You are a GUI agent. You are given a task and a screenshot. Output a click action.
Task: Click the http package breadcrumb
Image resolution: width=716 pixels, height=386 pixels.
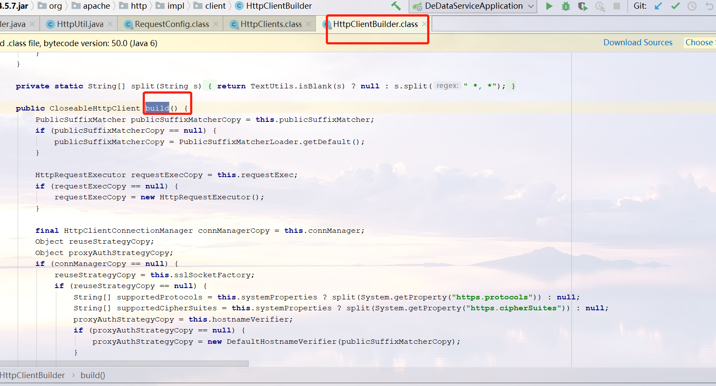[x=133, y=6]
